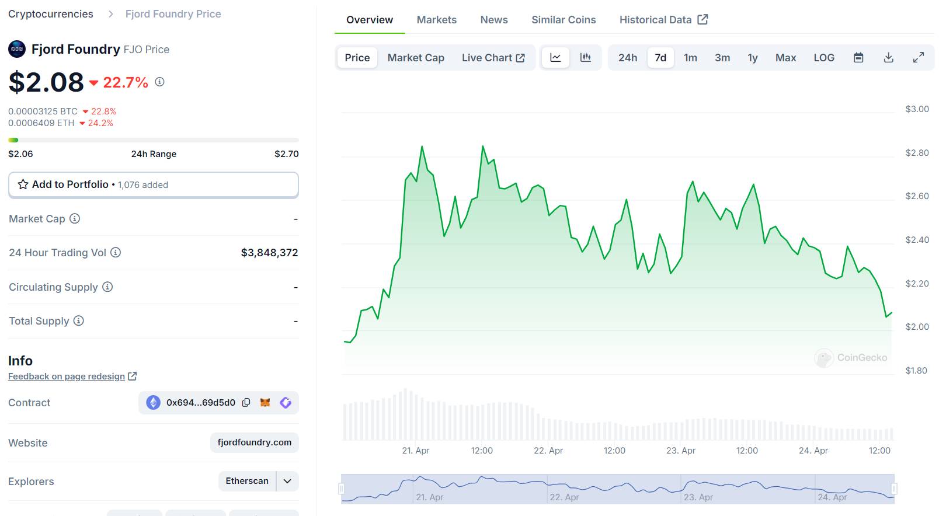
Task: Grab right handle of chart navigator
Action: [894, 489]
